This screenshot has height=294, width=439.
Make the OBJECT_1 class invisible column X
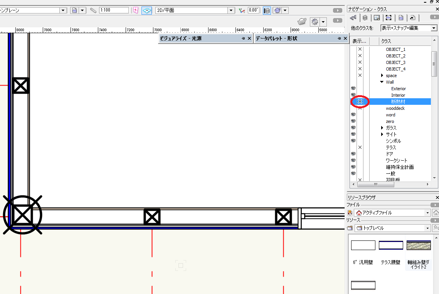tap(360, 49)
